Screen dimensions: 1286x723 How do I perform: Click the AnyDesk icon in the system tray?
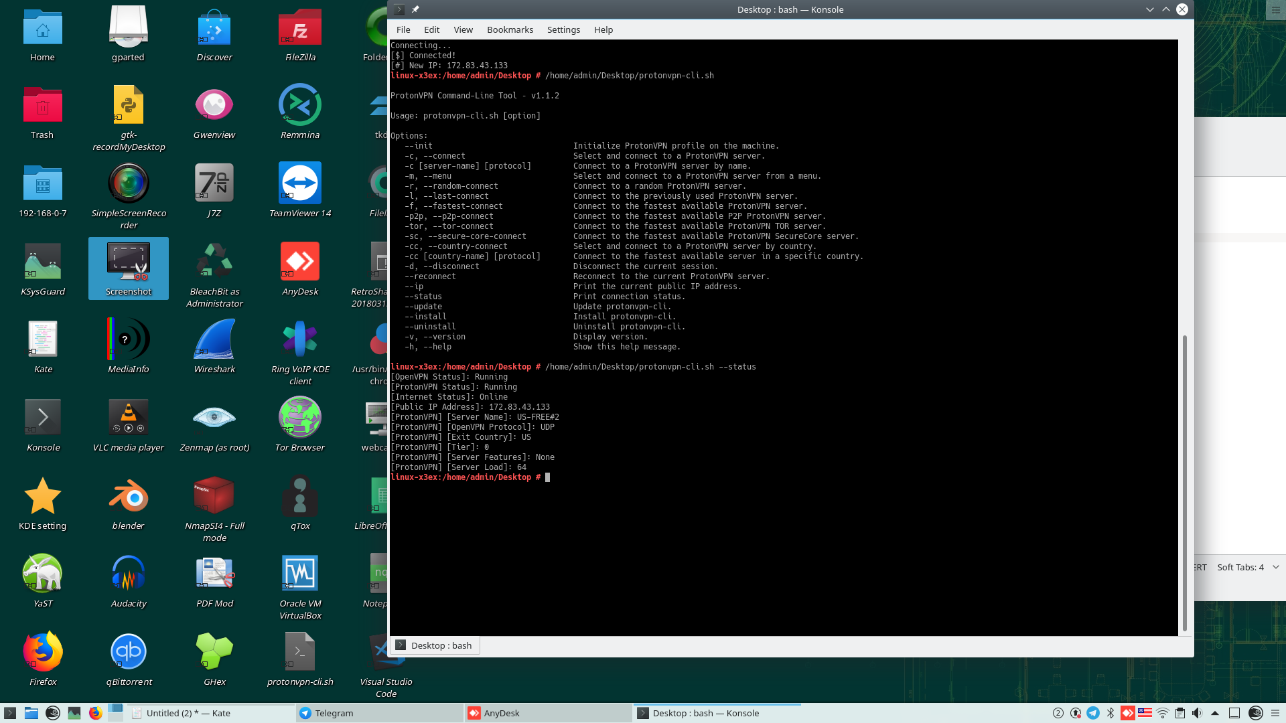pos(1128,713)
